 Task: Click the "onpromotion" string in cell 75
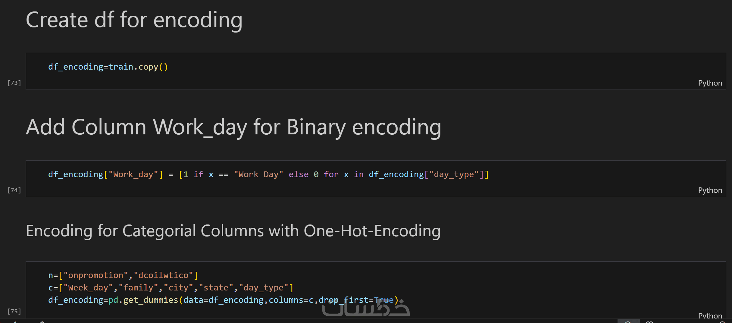[96, 275]
